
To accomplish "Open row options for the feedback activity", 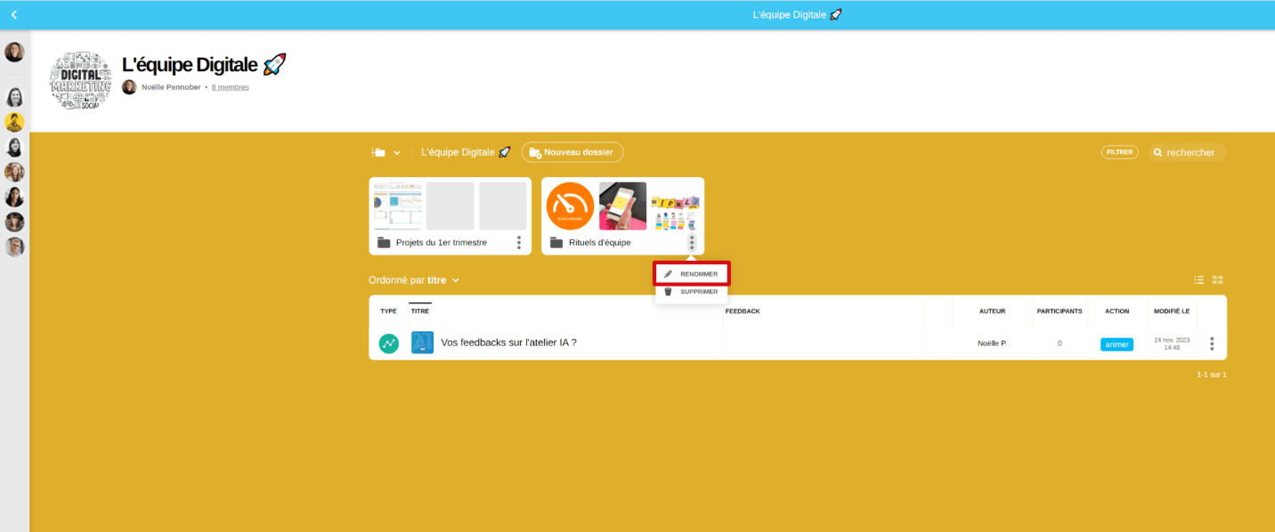I will point(1211,343).
